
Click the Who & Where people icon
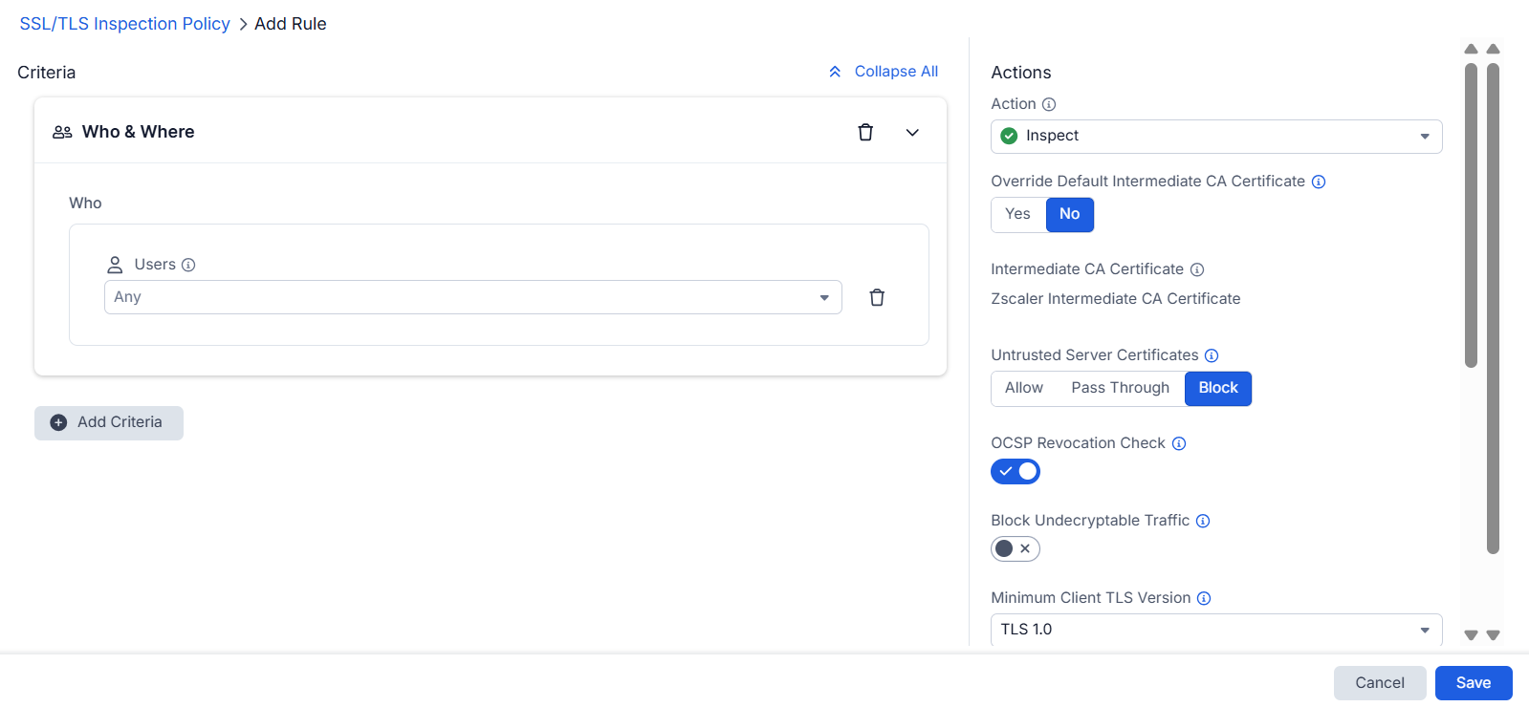pyautogui.click(x=62, y=132)
